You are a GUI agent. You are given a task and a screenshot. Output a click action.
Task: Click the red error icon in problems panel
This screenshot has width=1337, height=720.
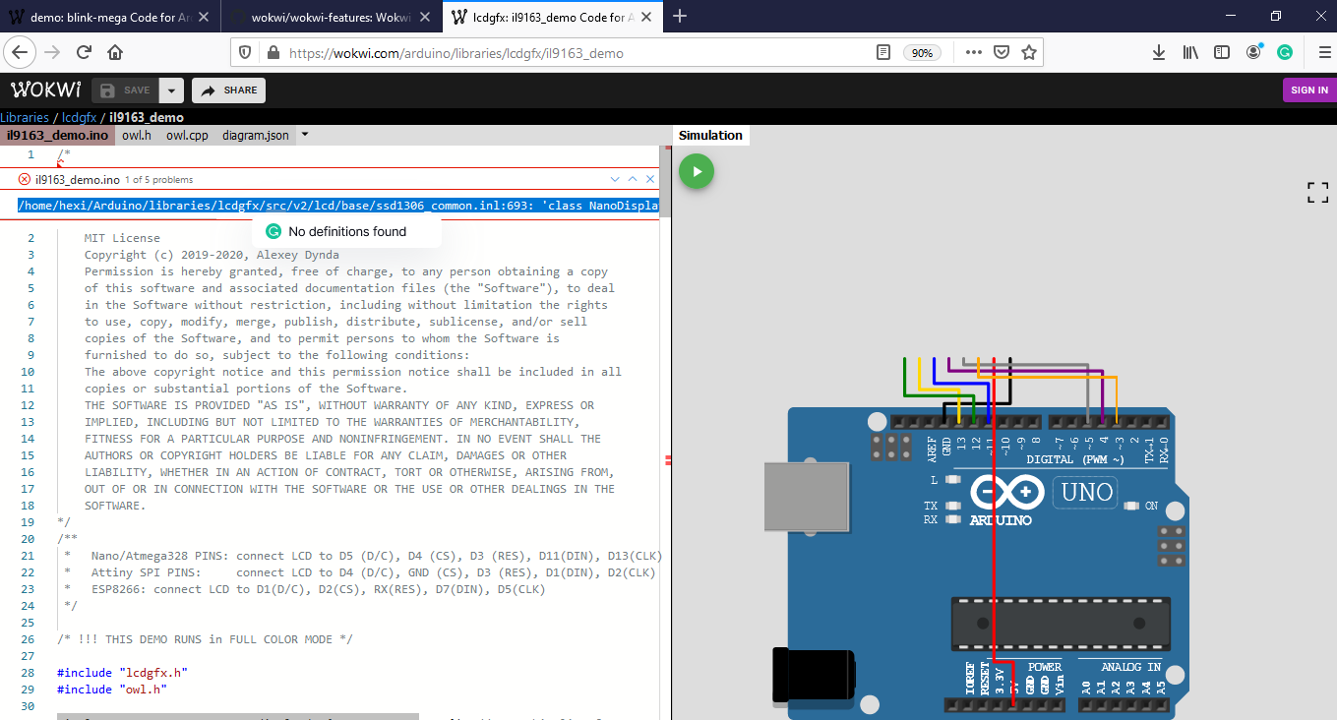pyautogui.click(x=25, y=179)
